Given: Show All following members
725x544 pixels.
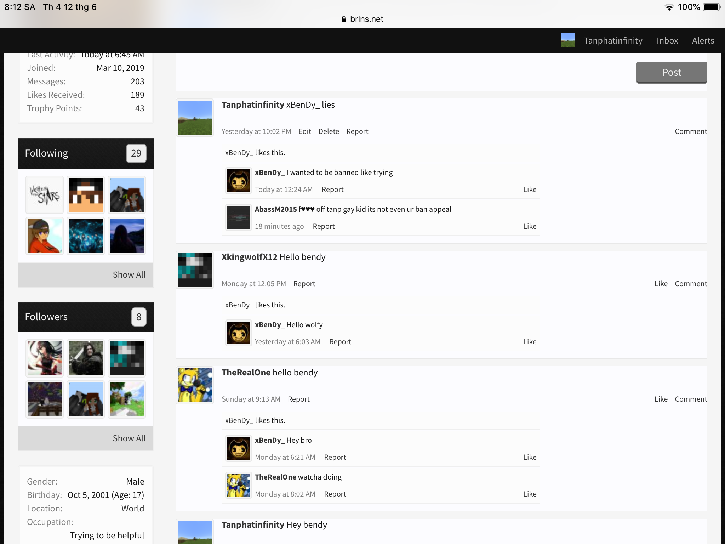Looking at the screenshot, I should pos(129,275).
